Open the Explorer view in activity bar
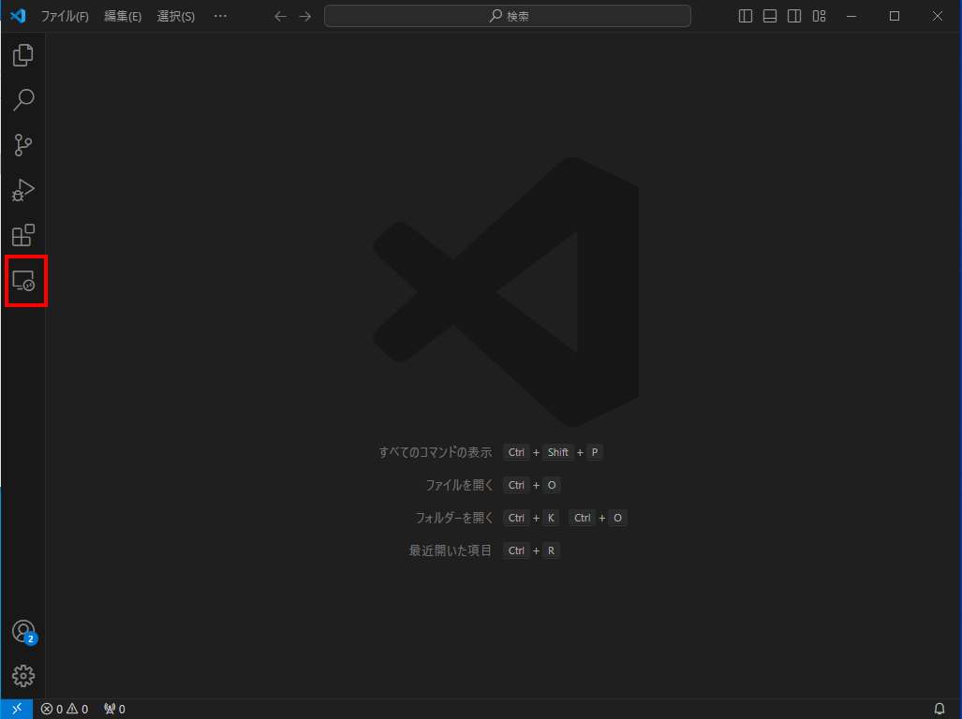The height and width of the screenshot is (719, 962). pyautogui.click(x=23, y=55)
